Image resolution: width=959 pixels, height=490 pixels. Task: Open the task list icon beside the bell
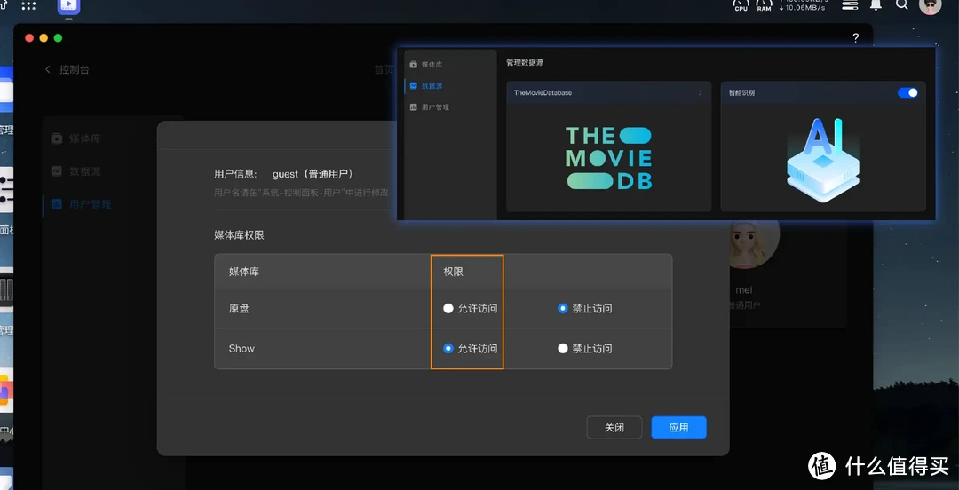[850, 5]
